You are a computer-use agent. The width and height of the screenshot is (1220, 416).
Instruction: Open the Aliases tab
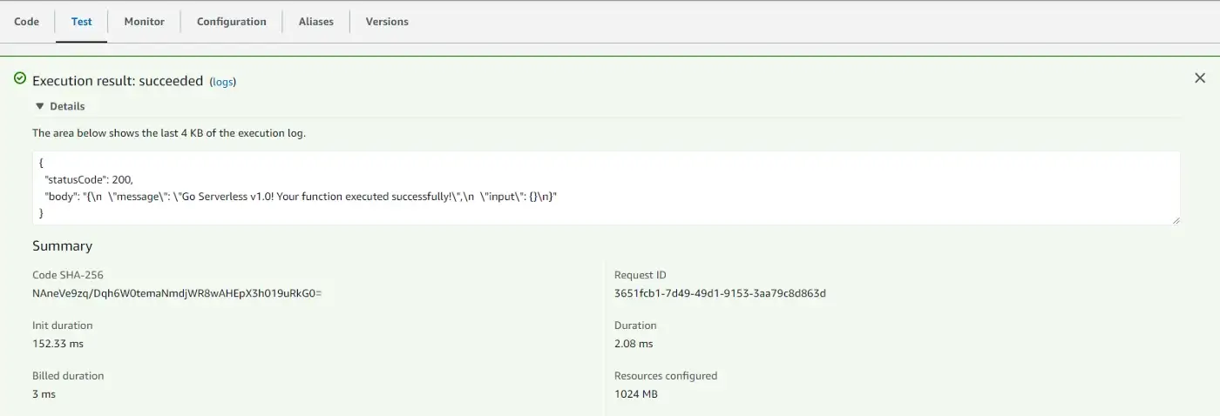pos(316,22)
